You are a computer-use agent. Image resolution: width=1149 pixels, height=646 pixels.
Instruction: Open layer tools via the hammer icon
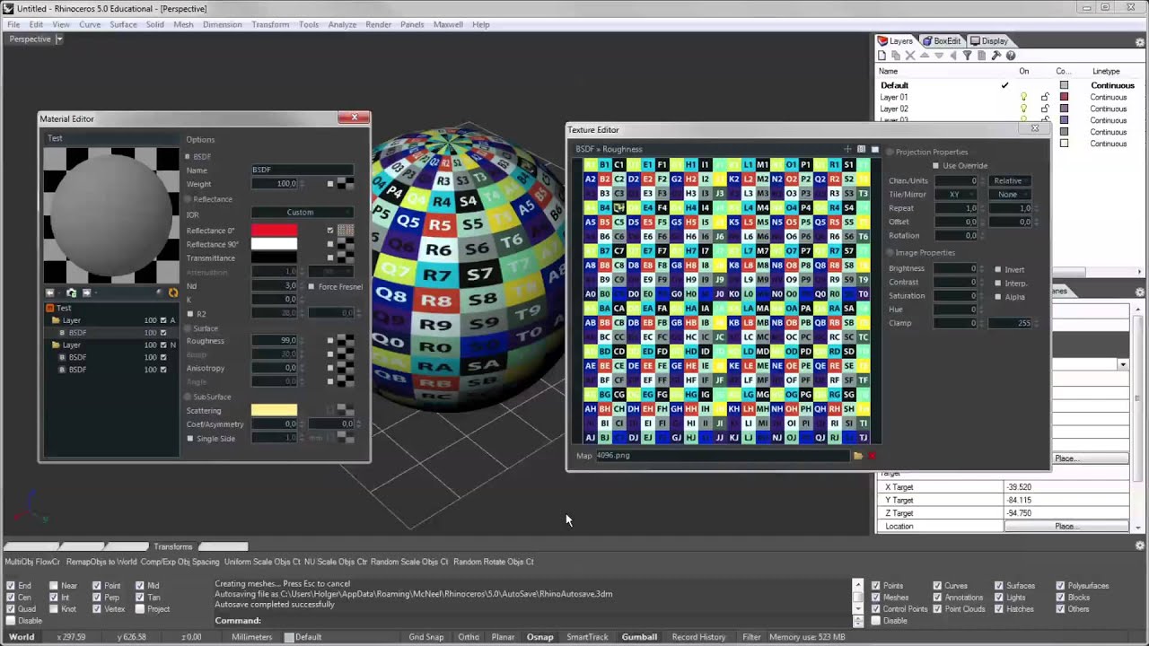tap(996, 56)
